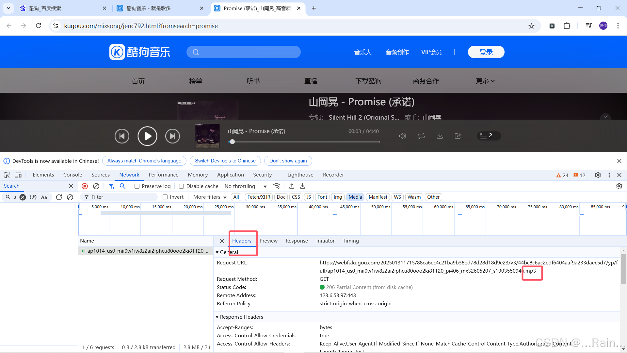627x353 pixels.
Task: Click the song progress slider handle
Action: 232,142
